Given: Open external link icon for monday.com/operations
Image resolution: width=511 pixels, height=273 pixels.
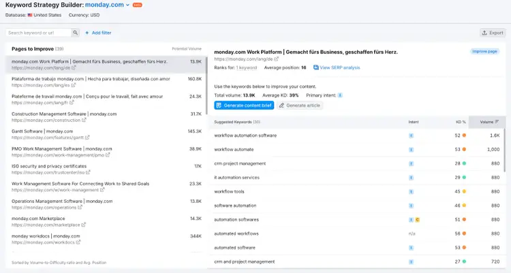Looking at the screenshot, I should pyautogui.click(x=80, y=207).
